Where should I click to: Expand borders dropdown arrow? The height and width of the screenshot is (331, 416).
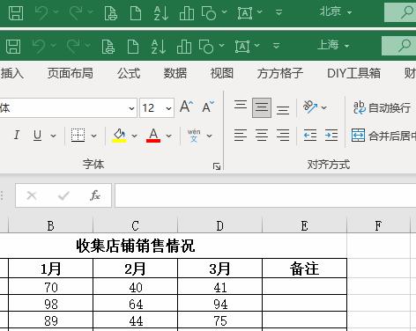pos(93,136)
